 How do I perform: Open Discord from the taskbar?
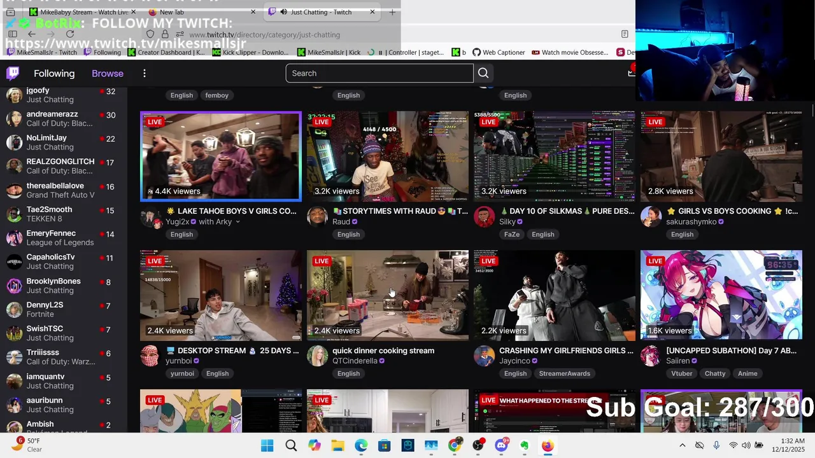[502, 445]
